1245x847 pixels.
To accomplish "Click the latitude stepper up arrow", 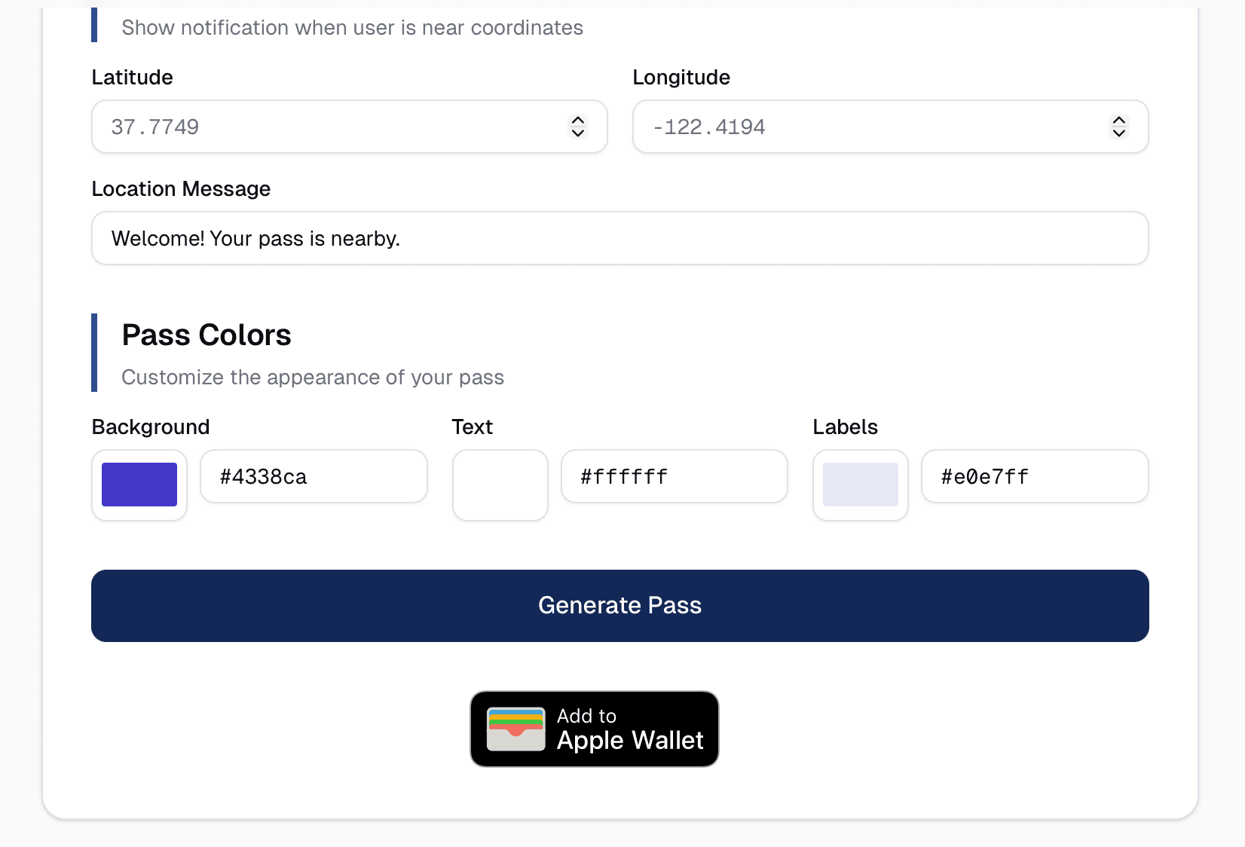I will (x=577, y=121).
